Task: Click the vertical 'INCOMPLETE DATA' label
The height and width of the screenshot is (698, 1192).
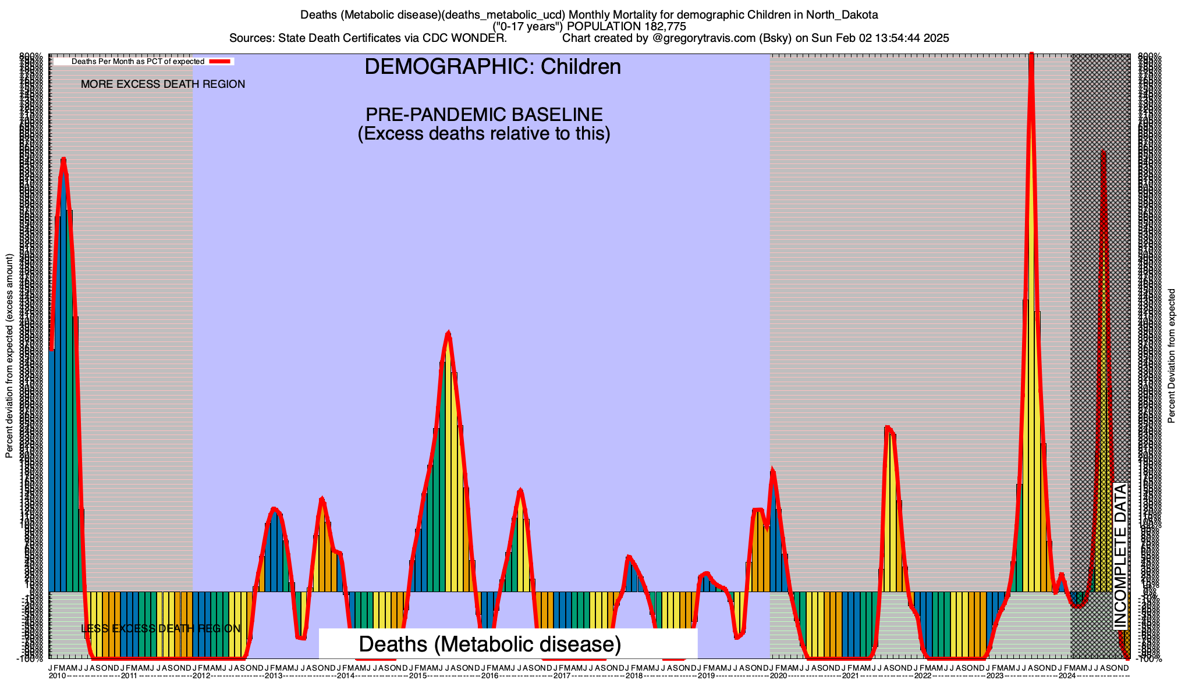Action: click(x=1120, y=555)
